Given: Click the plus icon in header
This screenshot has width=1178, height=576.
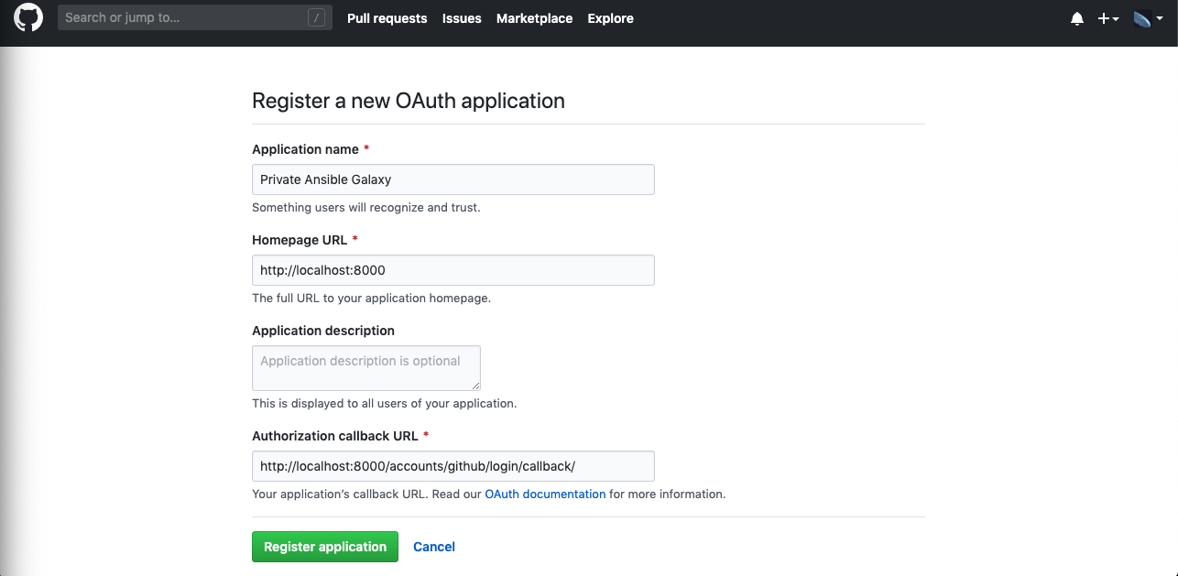Looking at the screenshot, I should [1104, 18].
